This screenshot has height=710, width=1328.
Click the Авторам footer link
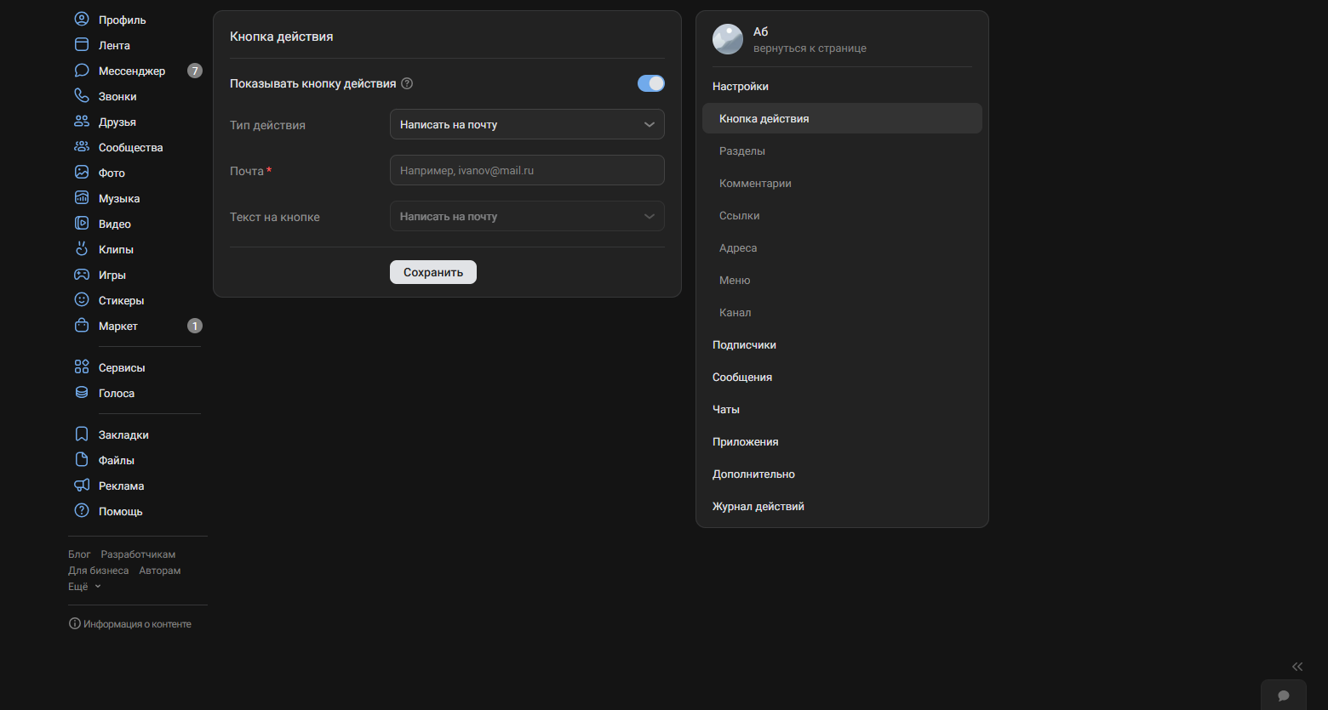160,571
